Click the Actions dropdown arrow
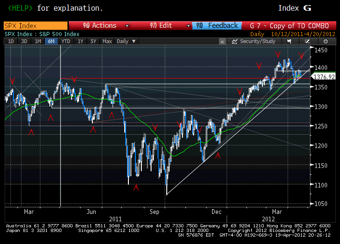340x244 pixels. (x=127, y=26)
